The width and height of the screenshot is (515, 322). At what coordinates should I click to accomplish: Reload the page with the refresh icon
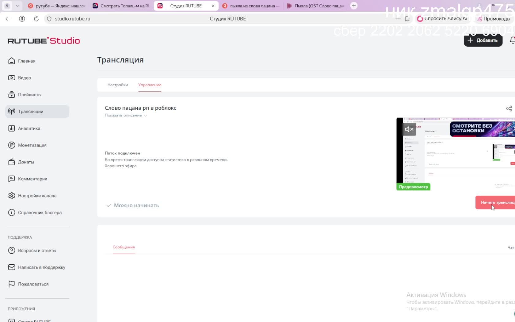click(x=36, y=19)
